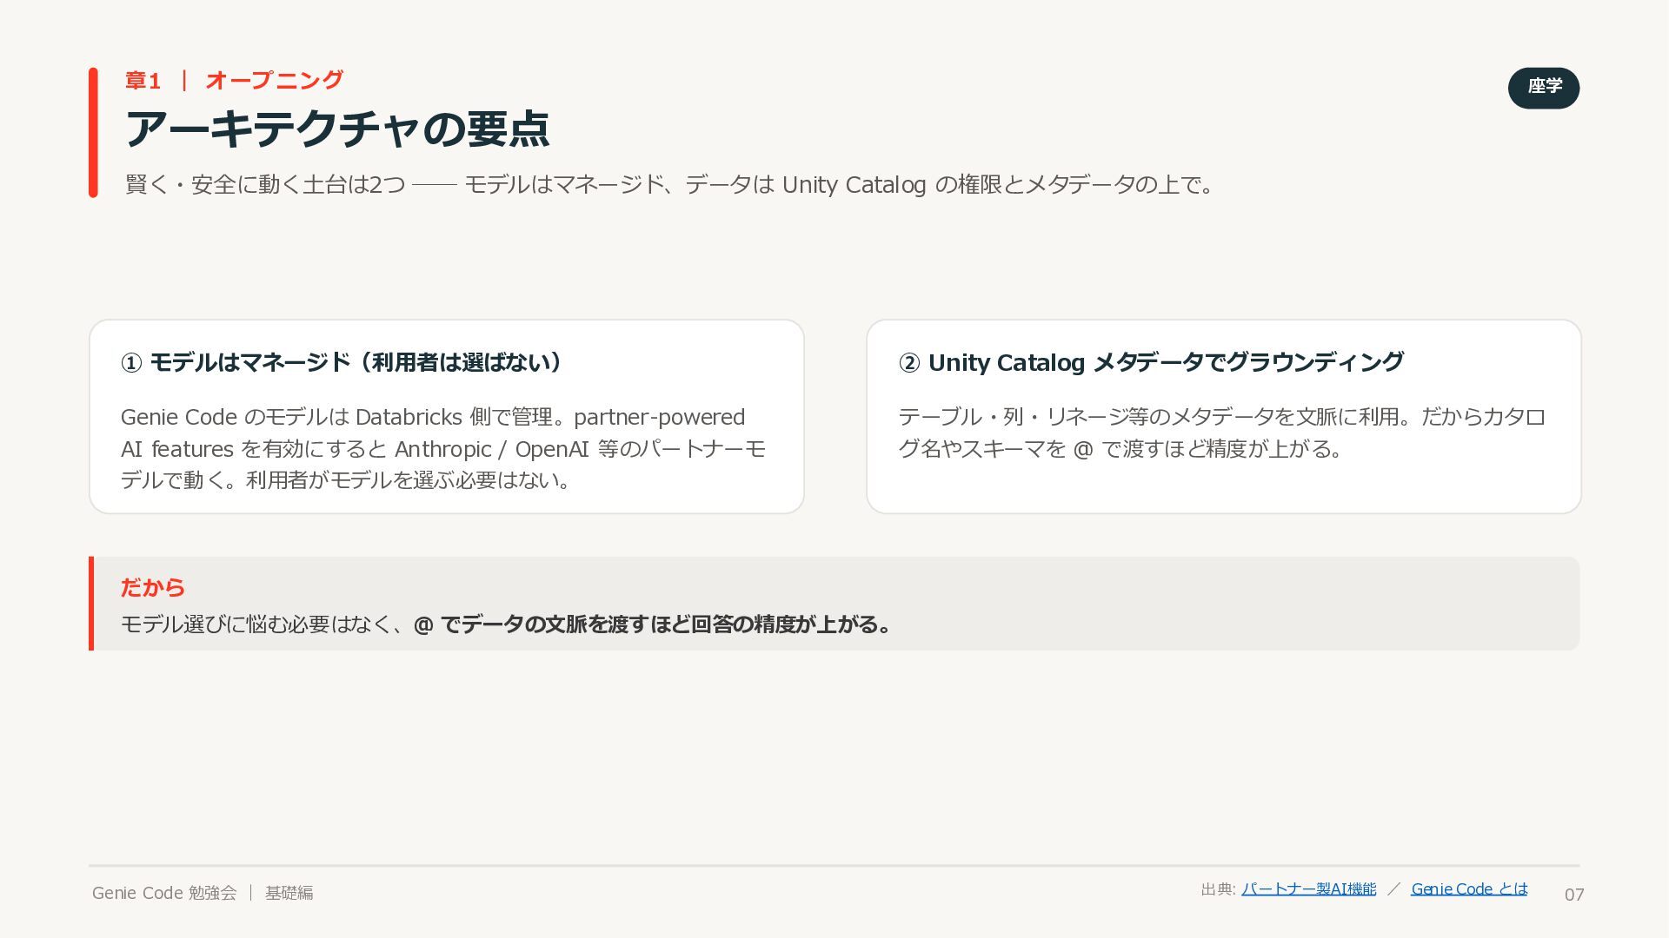
Task: Click the footer text Genie Code 勉強会
Action: coord(164,893)
